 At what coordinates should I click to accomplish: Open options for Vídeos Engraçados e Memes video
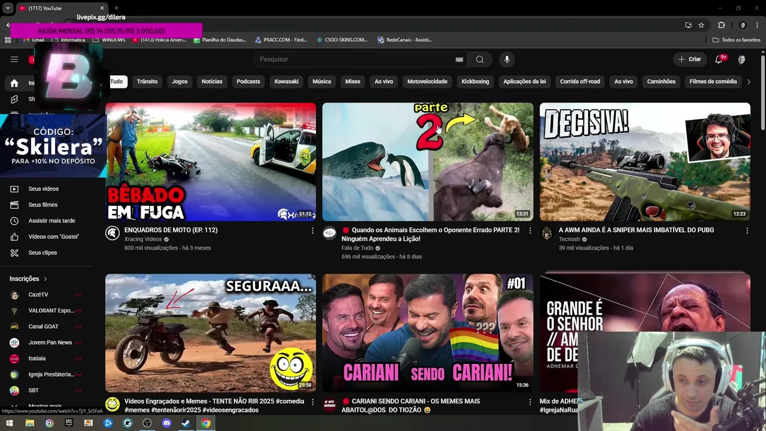pyautogui.click(x=312, y=402)
